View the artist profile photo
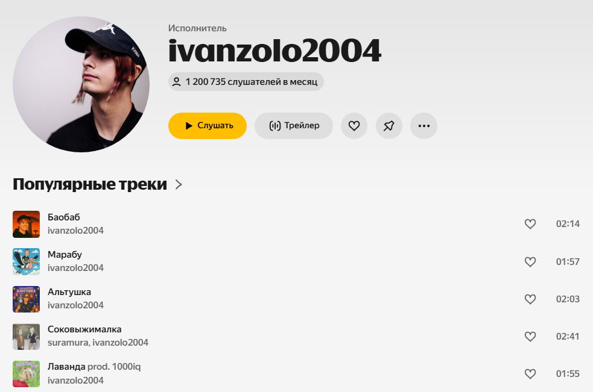Viewport: 593px width, 392px height. pos(81,84)
